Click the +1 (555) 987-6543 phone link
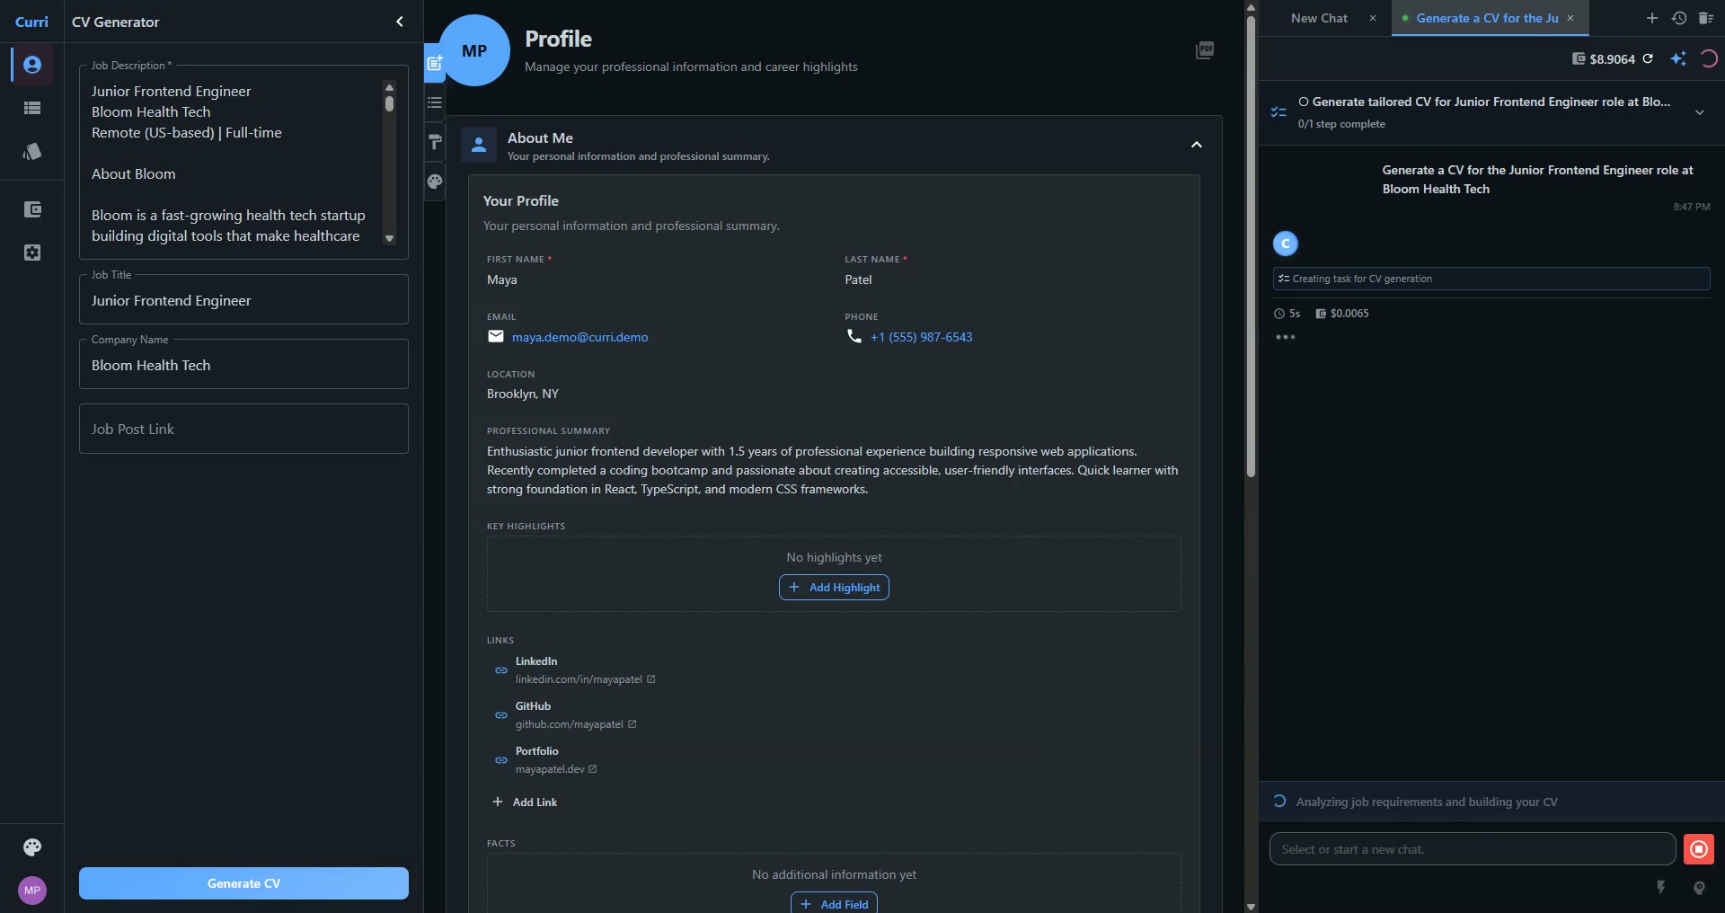The width and height of the screenshot is (1725, 913). (921, 337)
